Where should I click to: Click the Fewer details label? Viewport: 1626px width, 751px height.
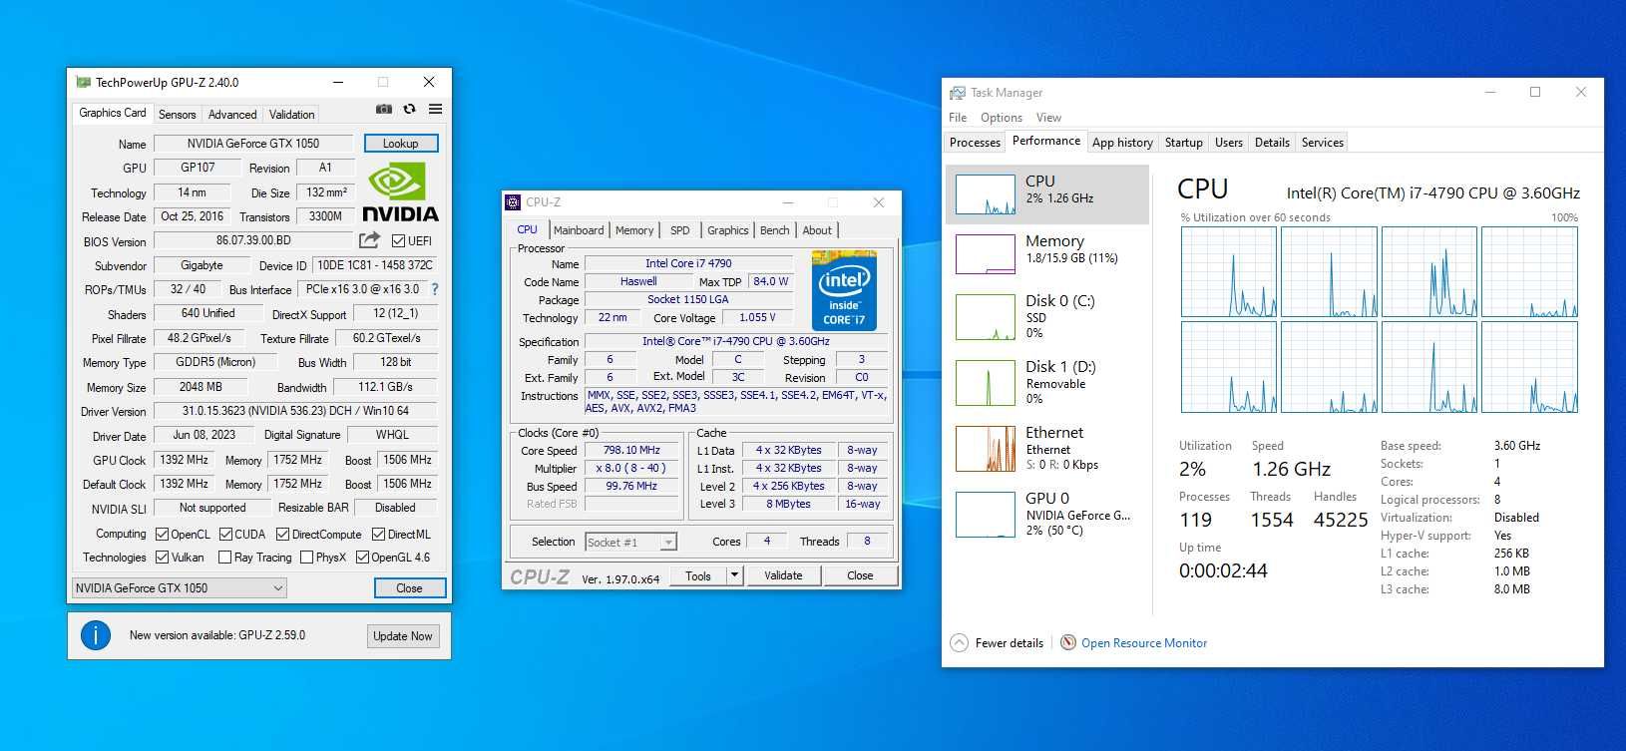tap(1010, 643)
